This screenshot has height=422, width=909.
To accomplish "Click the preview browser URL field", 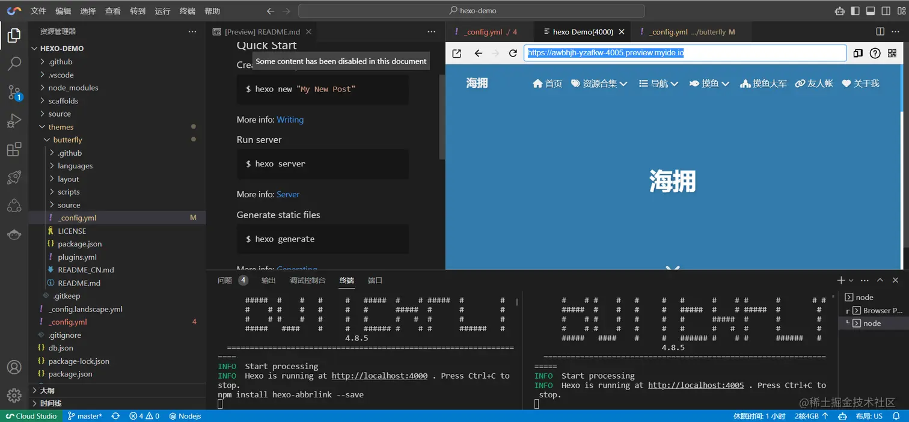I will pyautogui.click(x=685, y=53).
